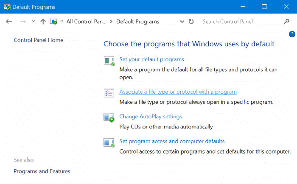Image resolution: width=297 pixels, height=184 pixels.
Task: Open Set program access and computer defaults
Action: pos(172,141)
